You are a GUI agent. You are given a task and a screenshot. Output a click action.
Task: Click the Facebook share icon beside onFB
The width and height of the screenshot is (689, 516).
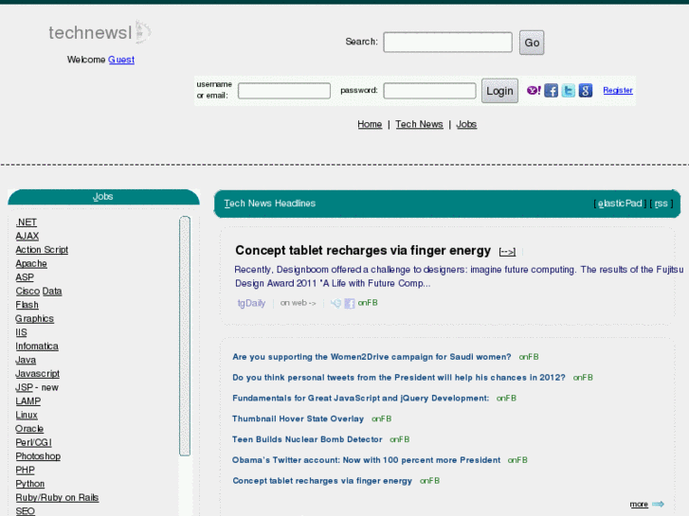pyautogui.click(x=350, y=303)
